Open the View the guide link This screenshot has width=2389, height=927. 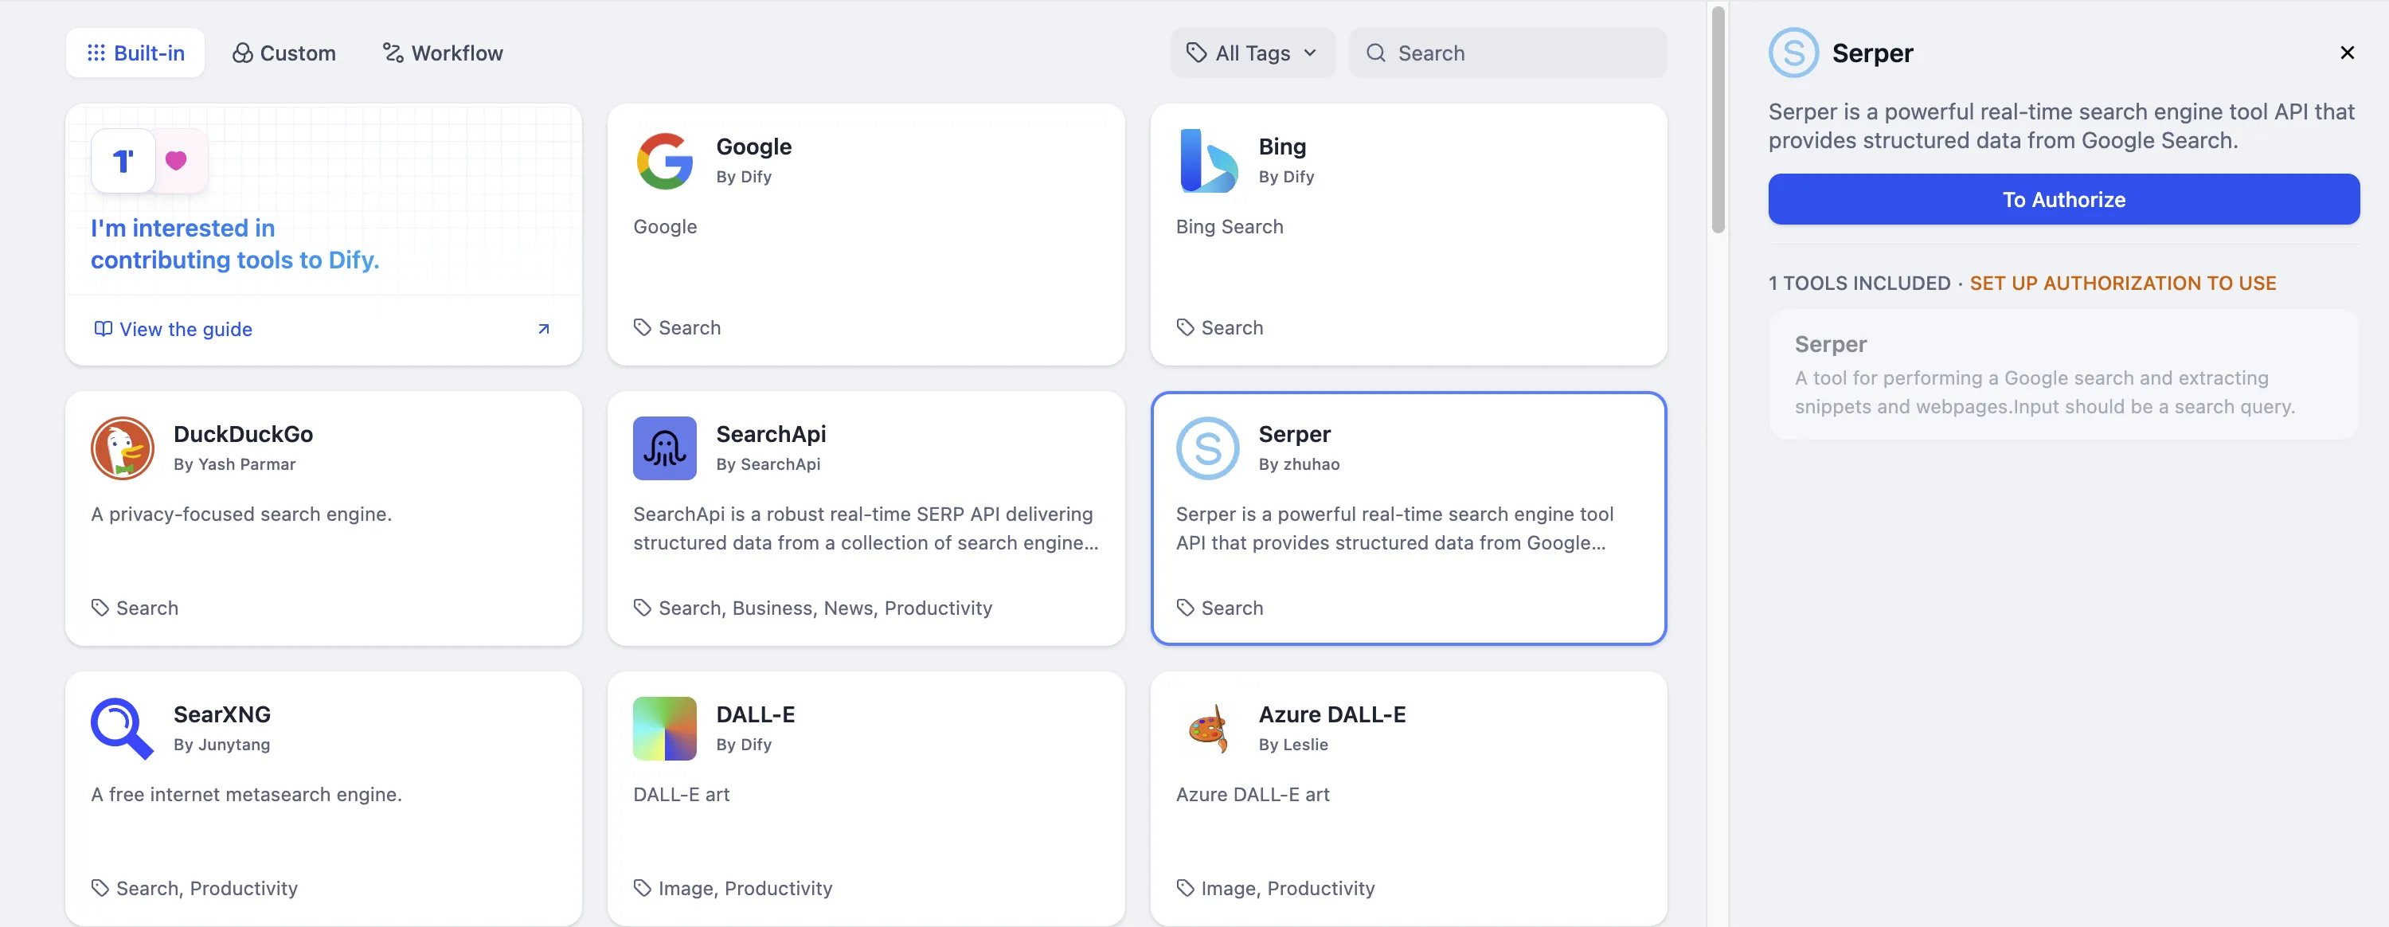pyautogui.click(x=186, y=328)
